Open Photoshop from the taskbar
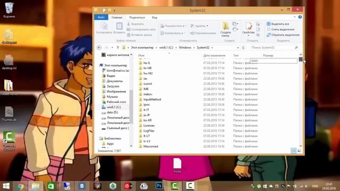Viewport: 340px width, 191px height. pyautogui.click(x=159, y=186)
